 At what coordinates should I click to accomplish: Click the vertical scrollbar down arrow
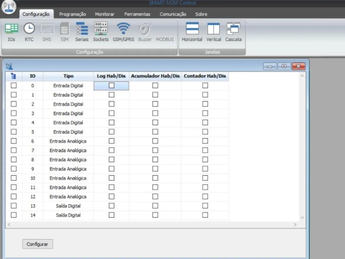(x=302, y=218)
